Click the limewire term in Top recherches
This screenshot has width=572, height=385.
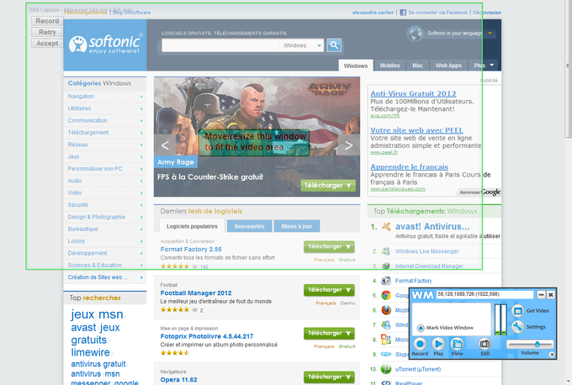pyautogui.click(x=90, y=352)
